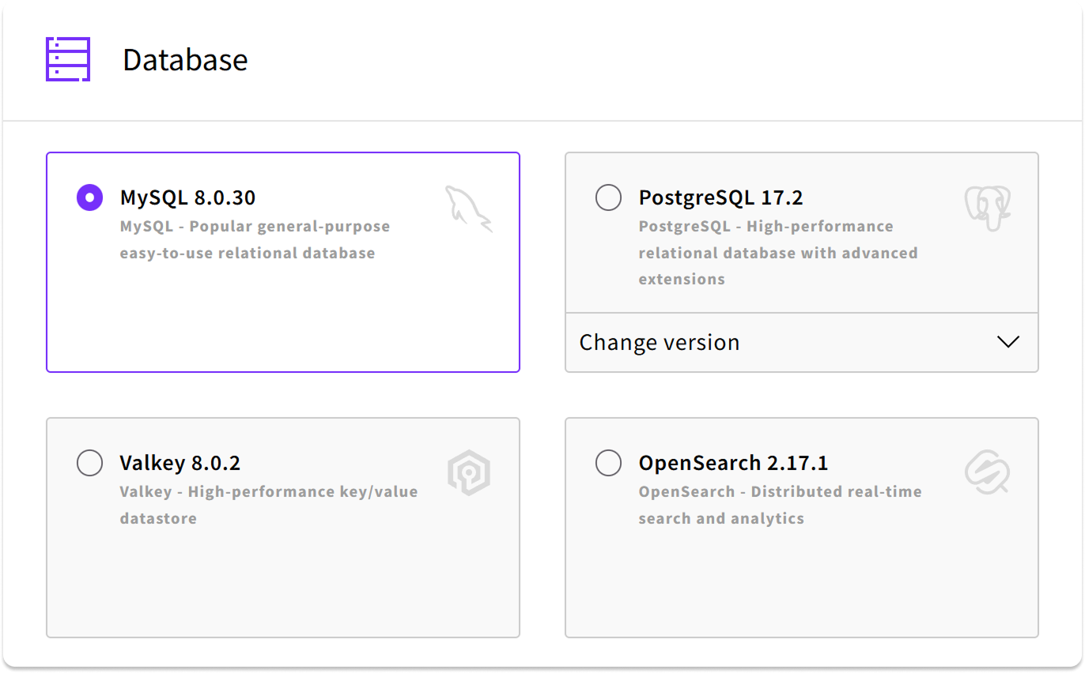Click the Database server icon in header
The image size is (1085, 673).
click(68, 59)
